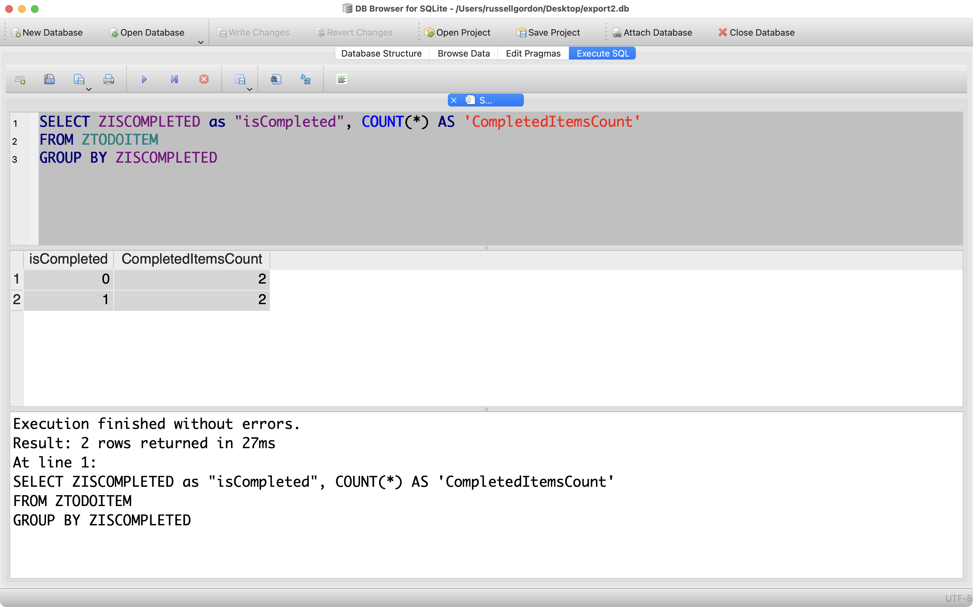Open find and replace icon
Screen dimensions: 973x607
(305, 79)
